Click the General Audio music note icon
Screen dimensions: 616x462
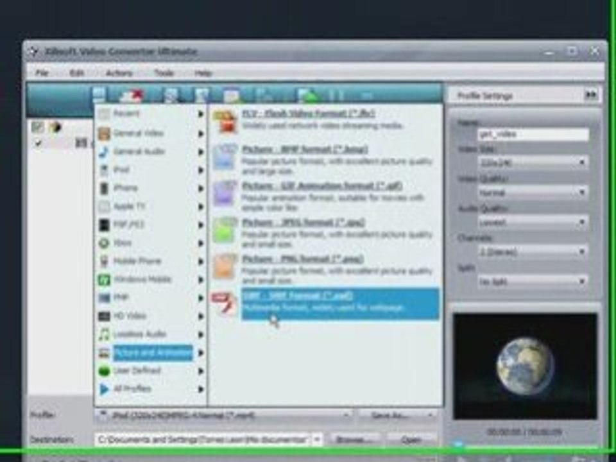click(104, 151)
